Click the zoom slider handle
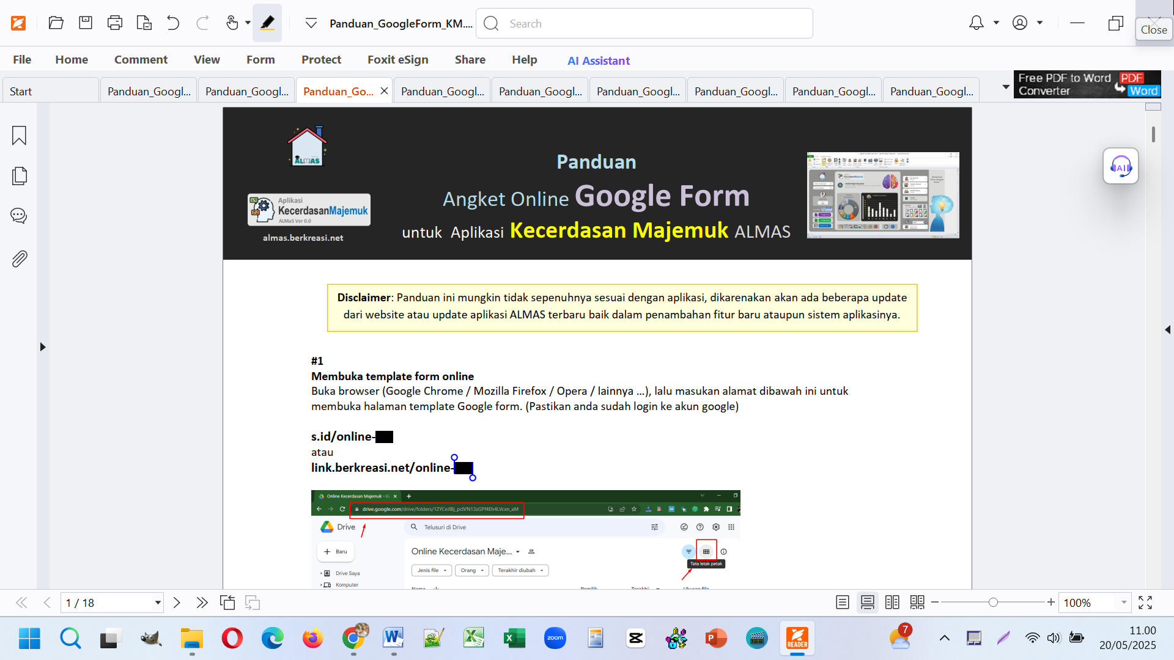Viewport: 1174px width, 660px height. click(993, 603)
